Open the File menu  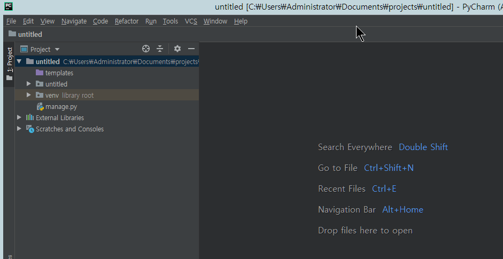point(11,21)
